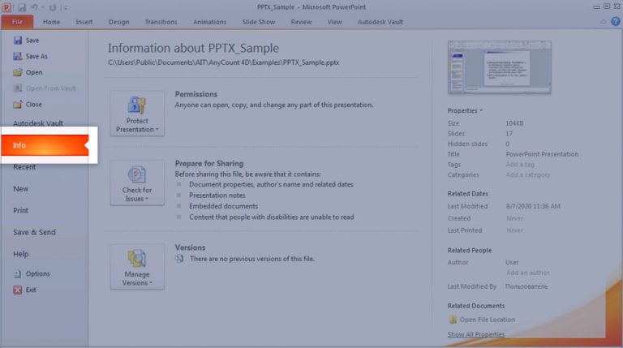Open the Autodesk Vault ribbon tab

[x=380, y=22]
